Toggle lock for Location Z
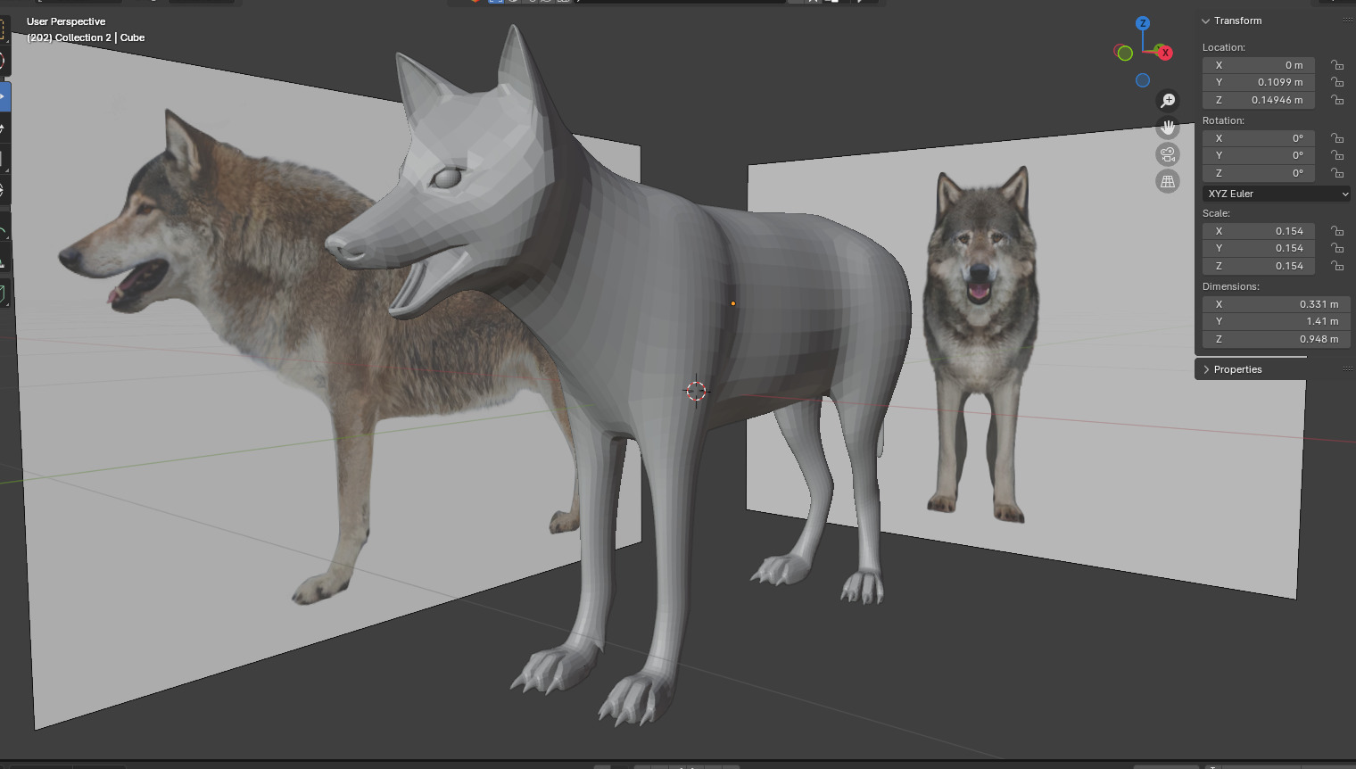 1337,100
